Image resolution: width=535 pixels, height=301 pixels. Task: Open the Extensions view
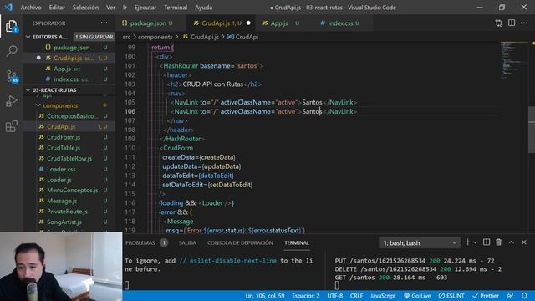point(12,126)
